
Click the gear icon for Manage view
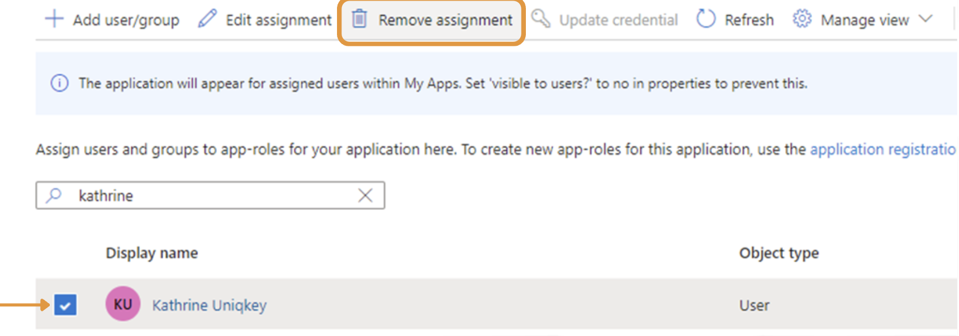(x=802, y=19)
